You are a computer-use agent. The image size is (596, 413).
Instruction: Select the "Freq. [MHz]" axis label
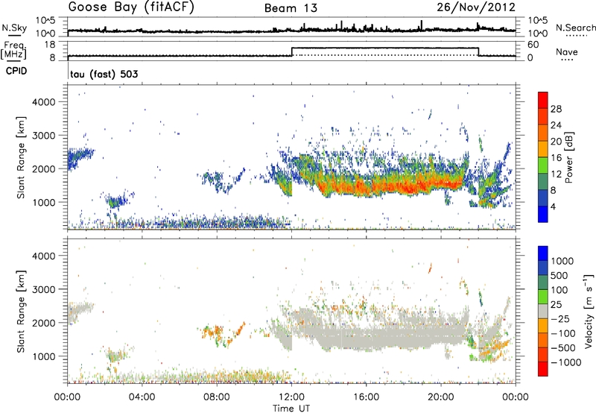pyautogui.click(x=14, y=50)
